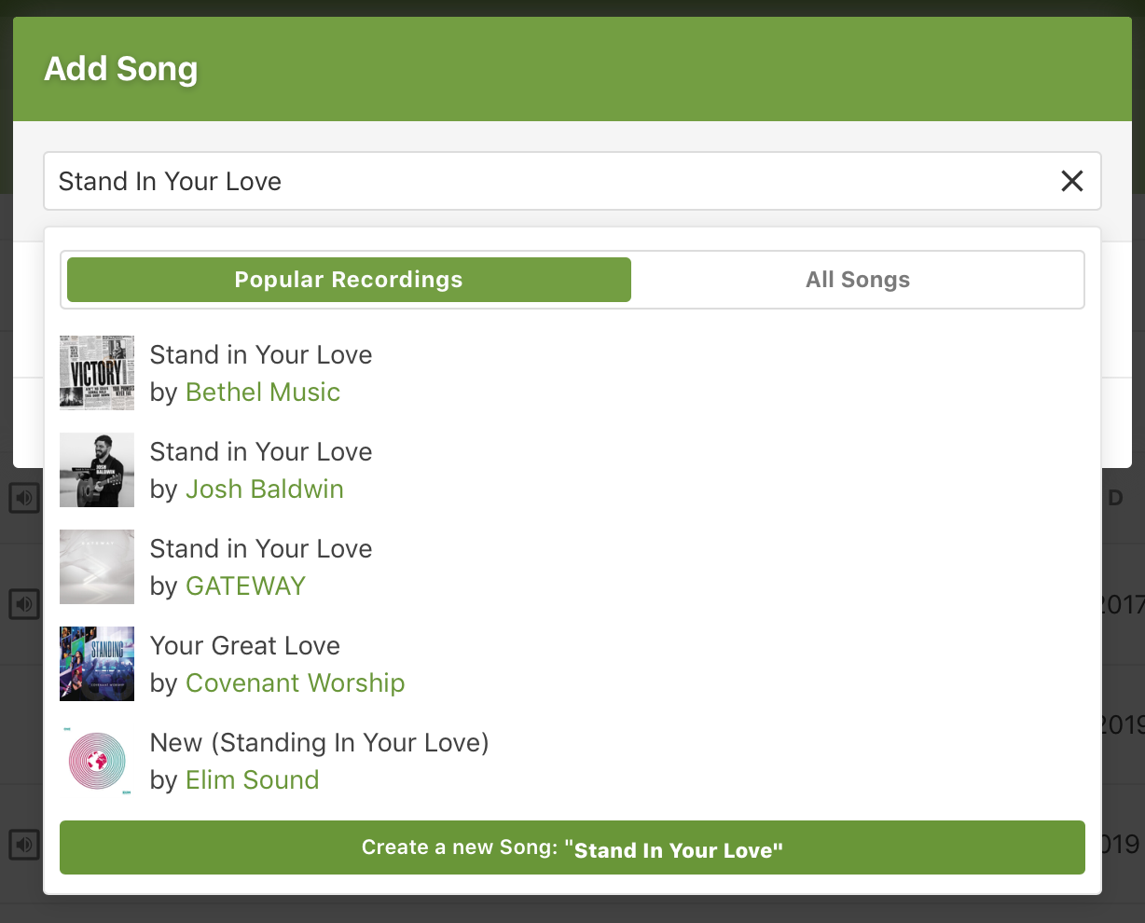Open the Elim Sound artist link
This screenshot has height=923, width=1145.
(252, 780)
